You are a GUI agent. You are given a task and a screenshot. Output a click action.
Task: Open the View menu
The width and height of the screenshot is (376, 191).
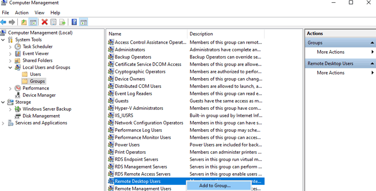(x=39, y=13)
